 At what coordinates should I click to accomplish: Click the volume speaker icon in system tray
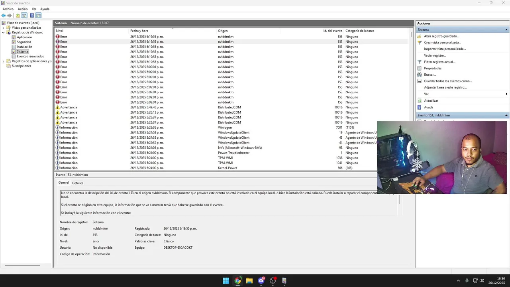[482, 281]
